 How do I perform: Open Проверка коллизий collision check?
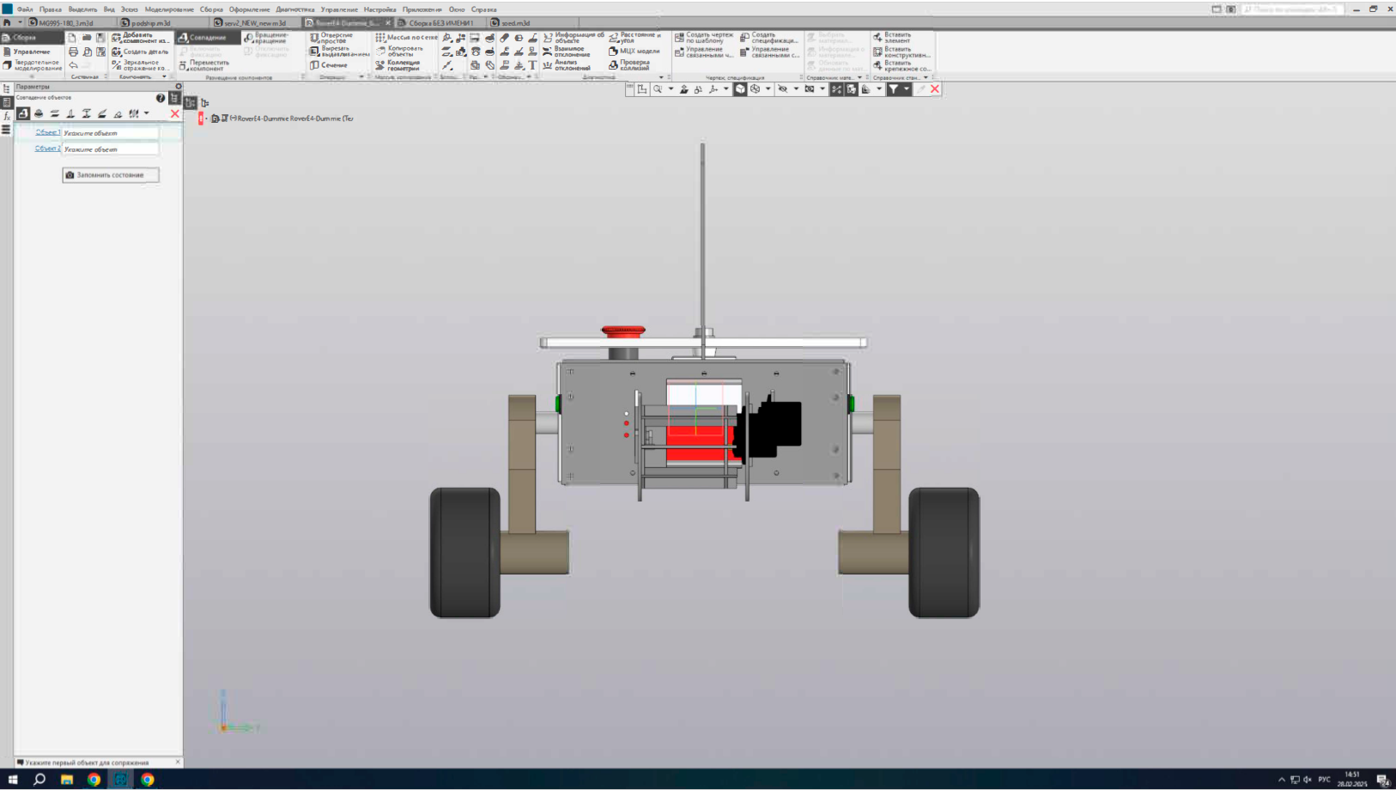[x=634, y=65]
